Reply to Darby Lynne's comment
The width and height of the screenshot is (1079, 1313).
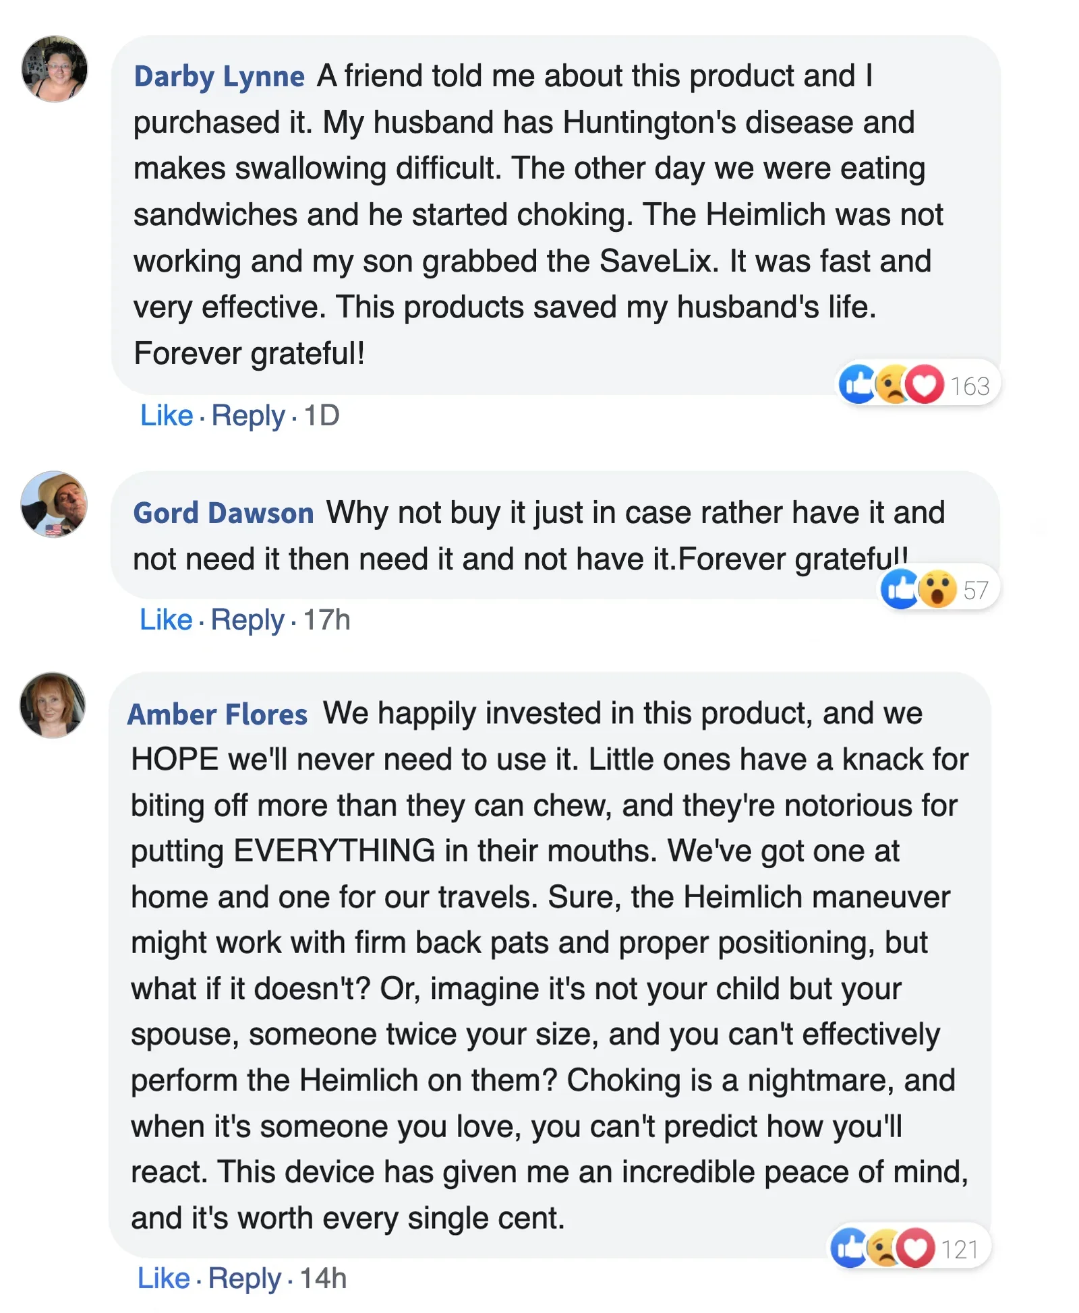point(248,416)
